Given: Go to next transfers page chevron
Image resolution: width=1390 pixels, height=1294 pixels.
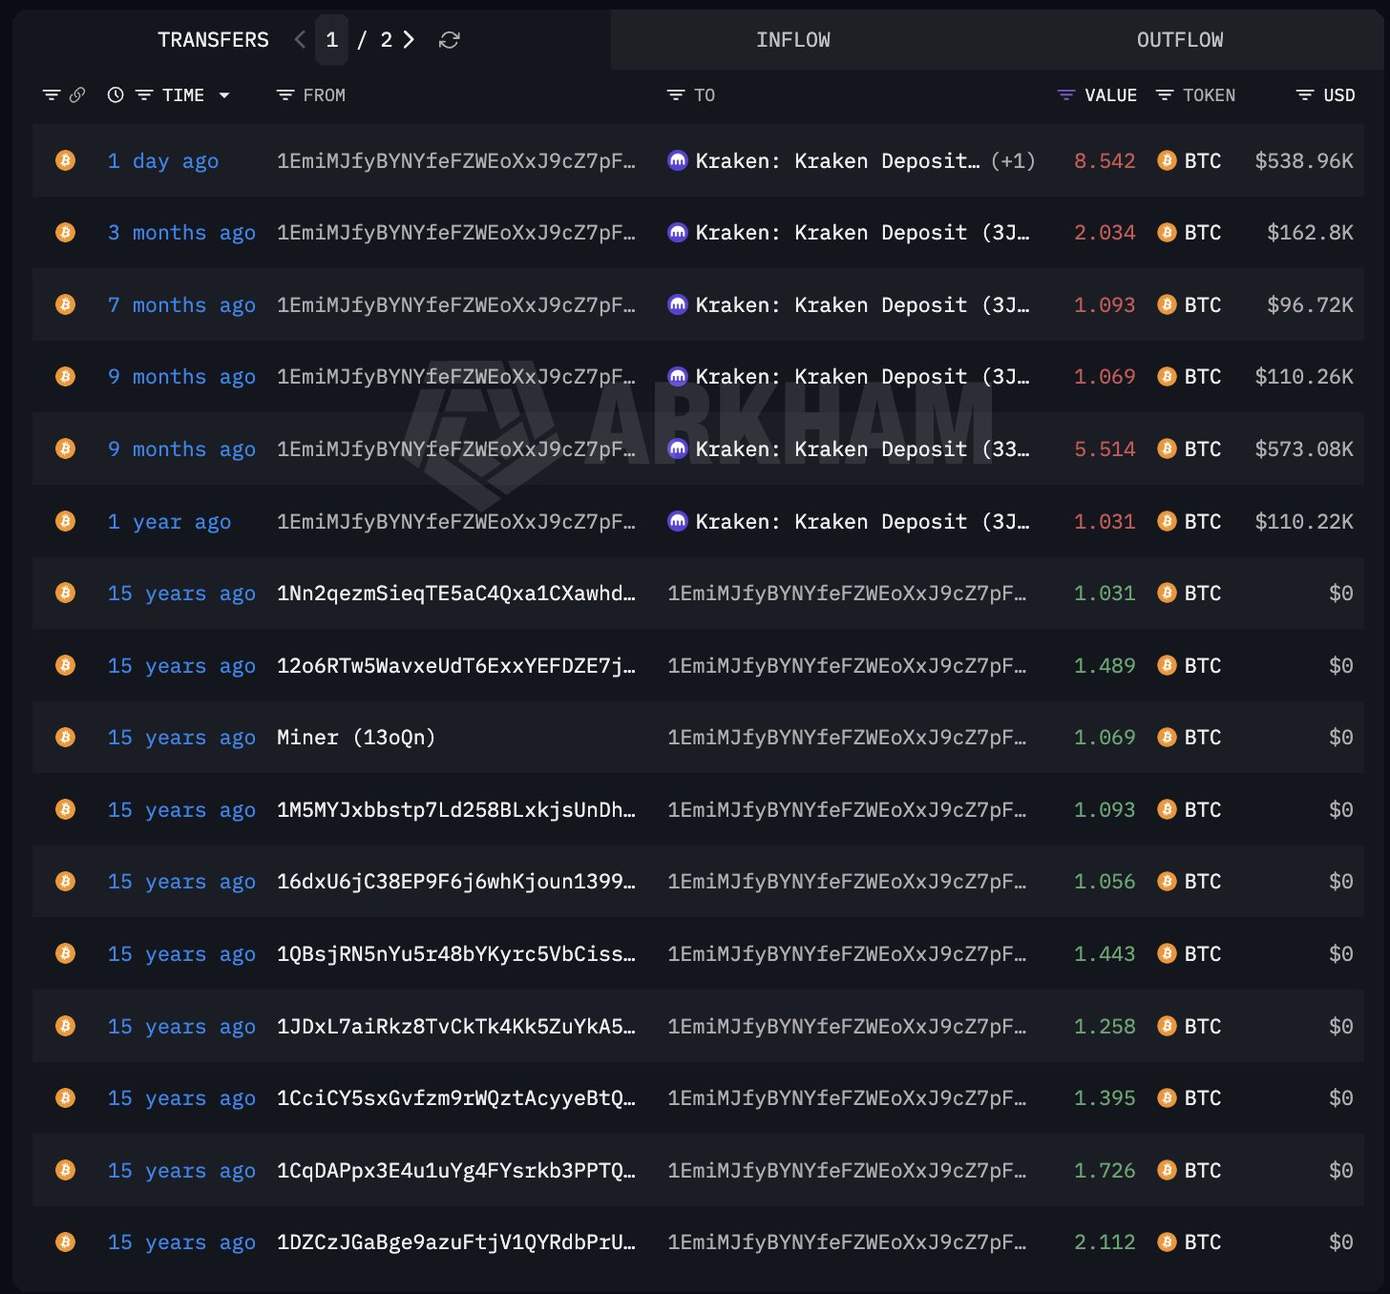Looking at the screenshot, I should (x=409, y=39).
